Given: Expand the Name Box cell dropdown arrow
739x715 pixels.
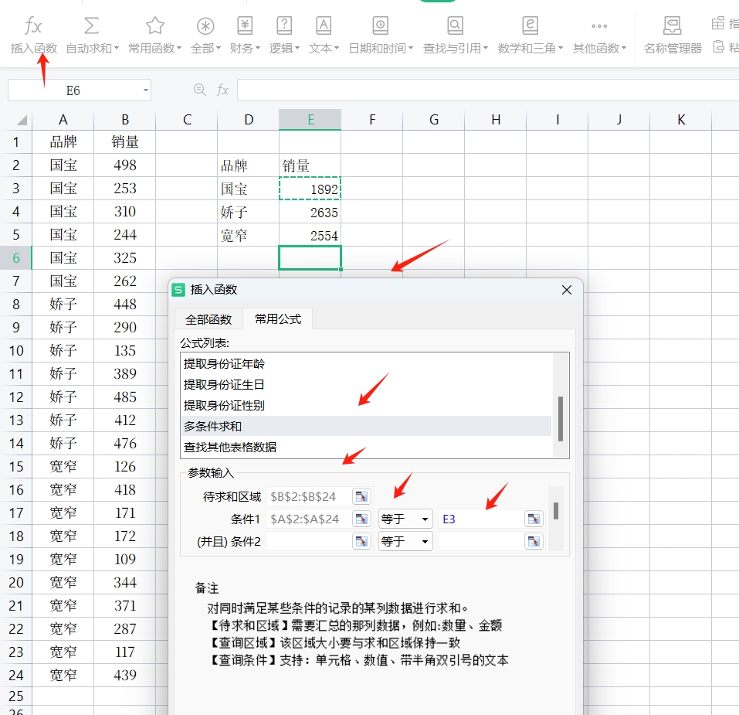Looking at the screenshot, I should pos(145,90).
